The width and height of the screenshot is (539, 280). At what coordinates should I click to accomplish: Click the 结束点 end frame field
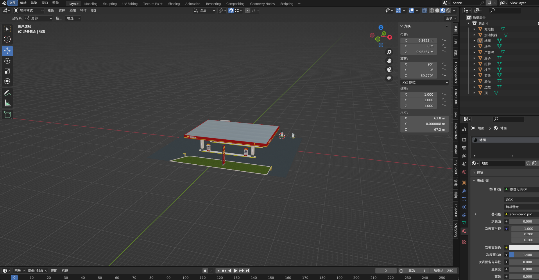coord(443,271)
